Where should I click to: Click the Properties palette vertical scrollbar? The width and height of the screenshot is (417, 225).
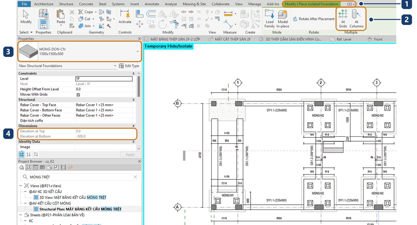tap(139, 86)
